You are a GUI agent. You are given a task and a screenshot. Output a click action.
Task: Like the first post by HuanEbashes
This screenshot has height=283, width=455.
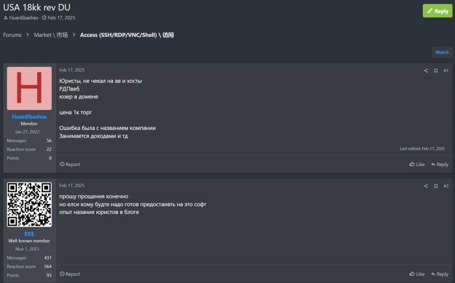417,164
